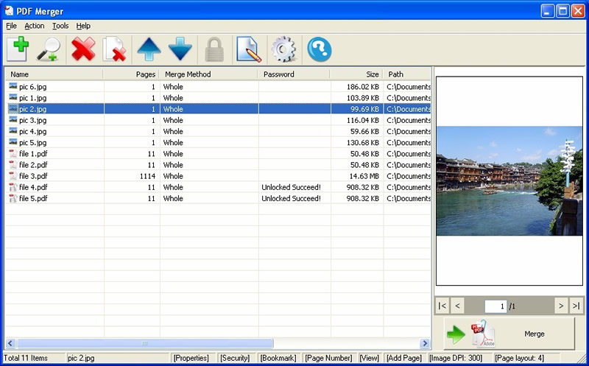Click the Password column header
589x366 pixels.
click(294, 74)
